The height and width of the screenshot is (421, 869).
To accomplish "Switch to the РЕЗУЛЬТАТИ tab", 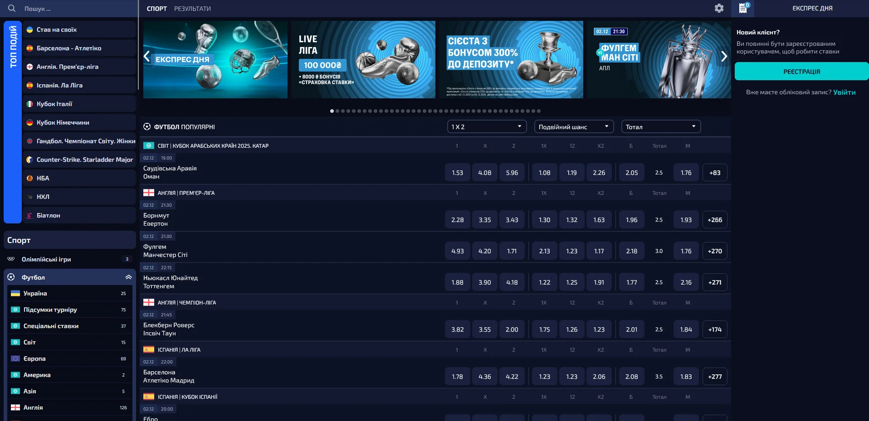I will (192, 9).
